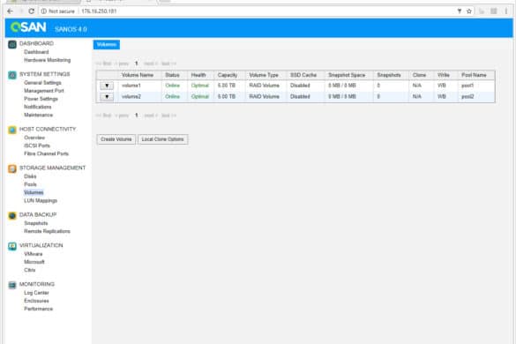The width and height of the screenshot is (516, 344).
Task: Open Remote Replications in the sidebar
Action: click(47, 231)
